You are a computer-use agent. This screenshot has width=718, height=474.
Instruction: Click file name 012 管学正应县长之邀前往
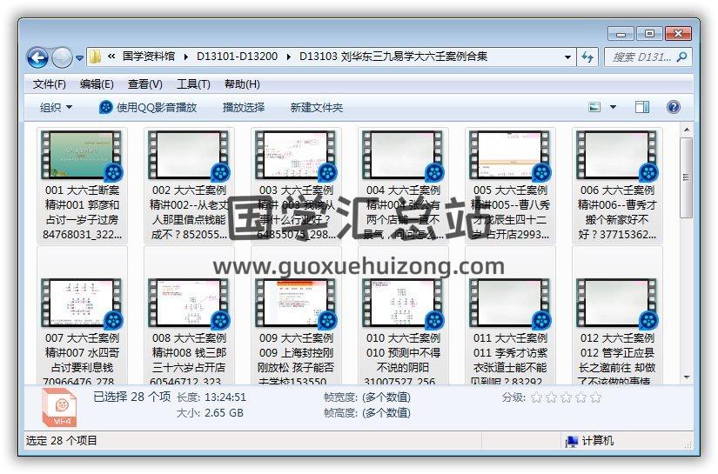617,359
